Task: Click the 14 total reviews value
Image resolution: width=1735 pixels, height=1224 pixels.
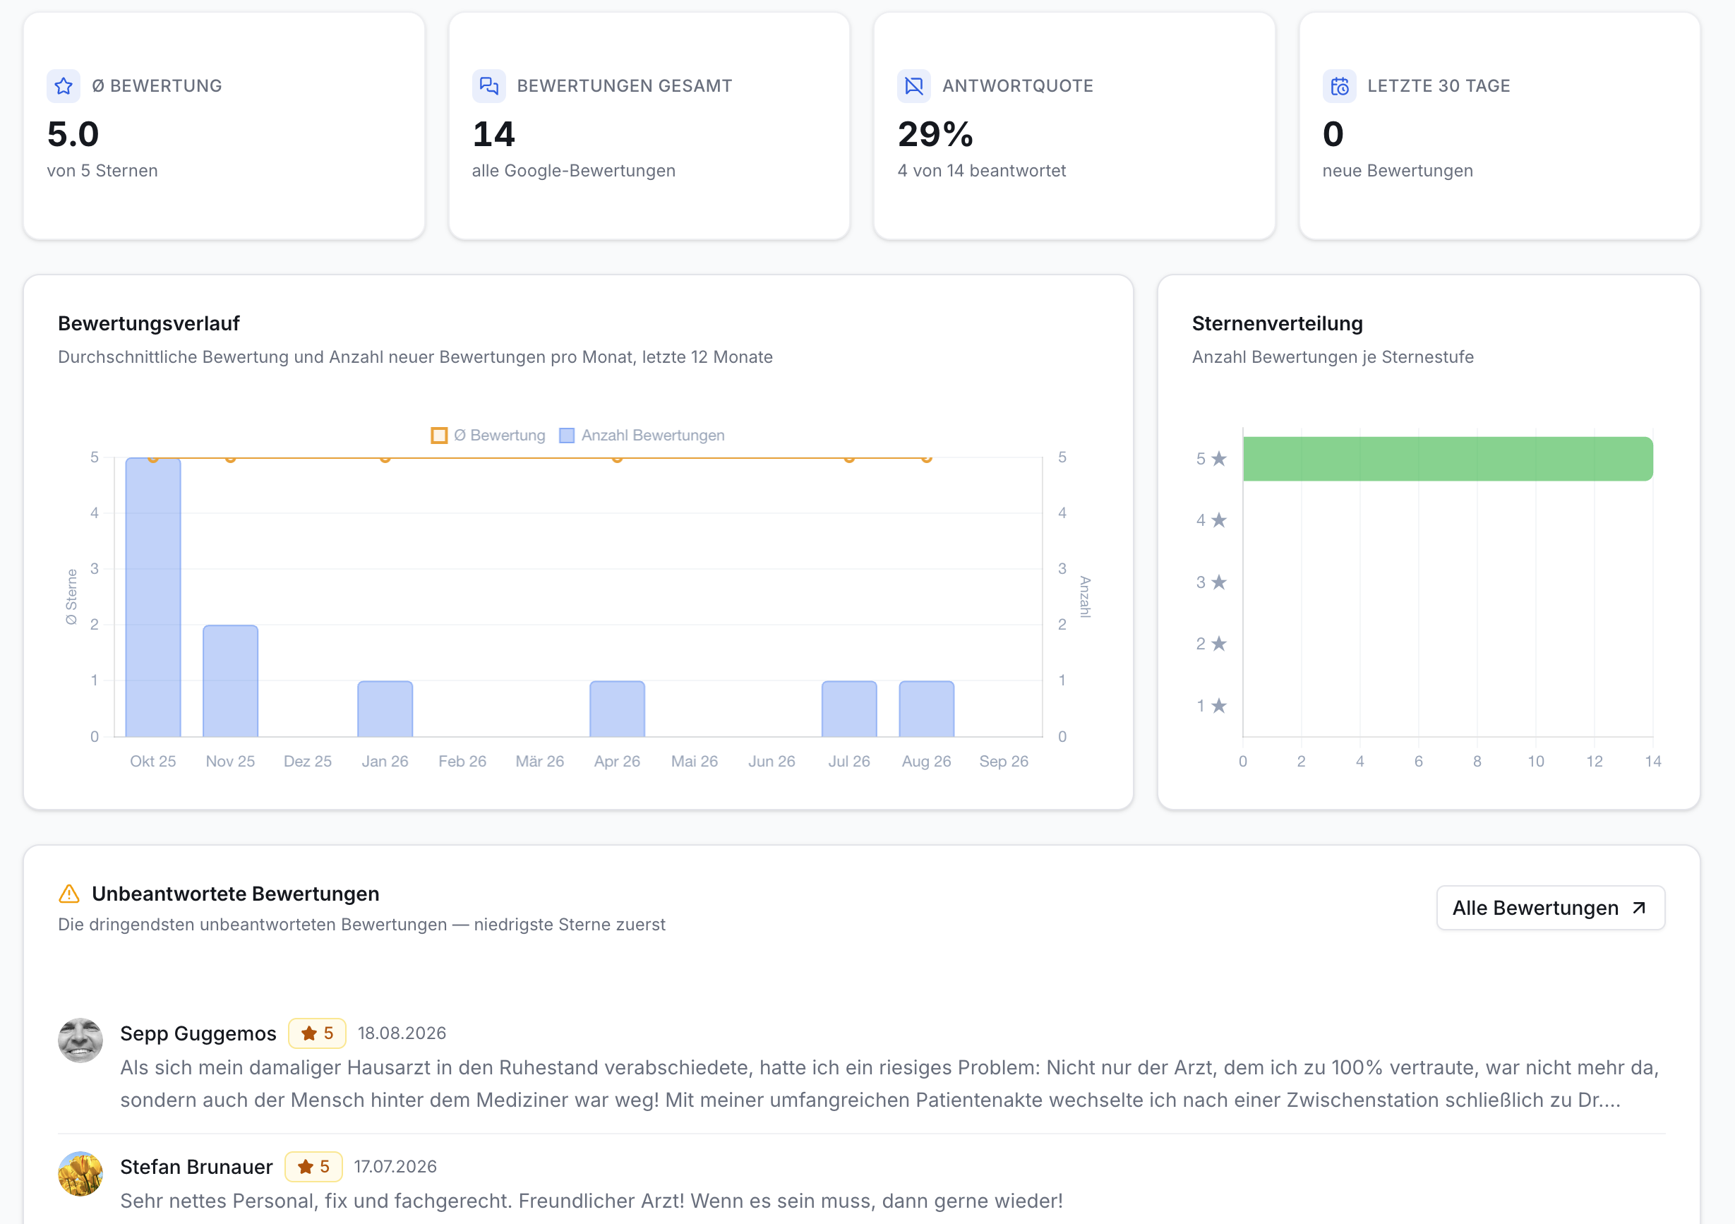Action: [x=493, y=135]
